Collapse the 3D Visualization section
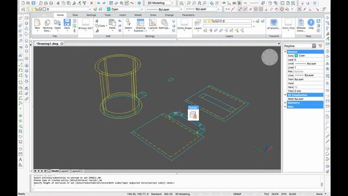 [x=285, y=95]
